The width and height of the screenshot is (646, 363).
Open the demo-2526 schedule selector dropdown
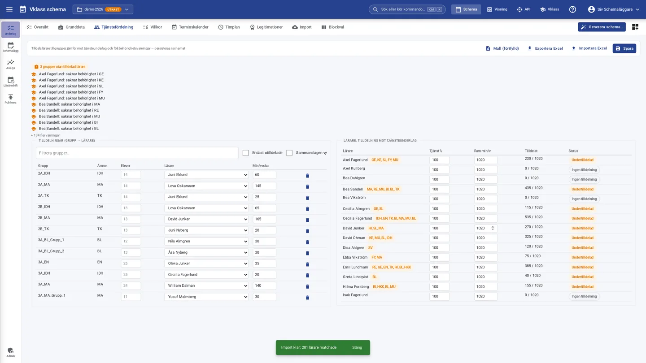point(103,9)
